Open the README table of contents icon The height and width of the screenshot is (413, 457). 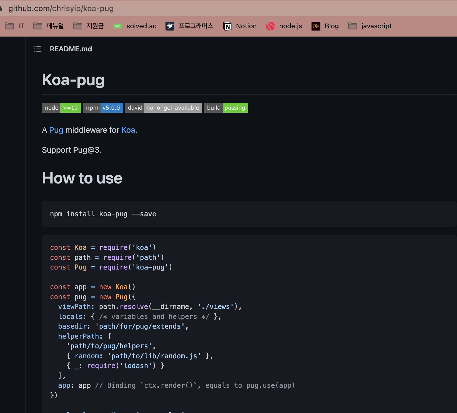(38, 49)
